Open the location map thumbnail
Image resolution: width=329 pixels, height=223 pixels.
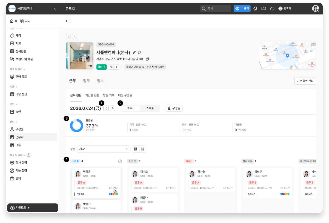(287, 55)
